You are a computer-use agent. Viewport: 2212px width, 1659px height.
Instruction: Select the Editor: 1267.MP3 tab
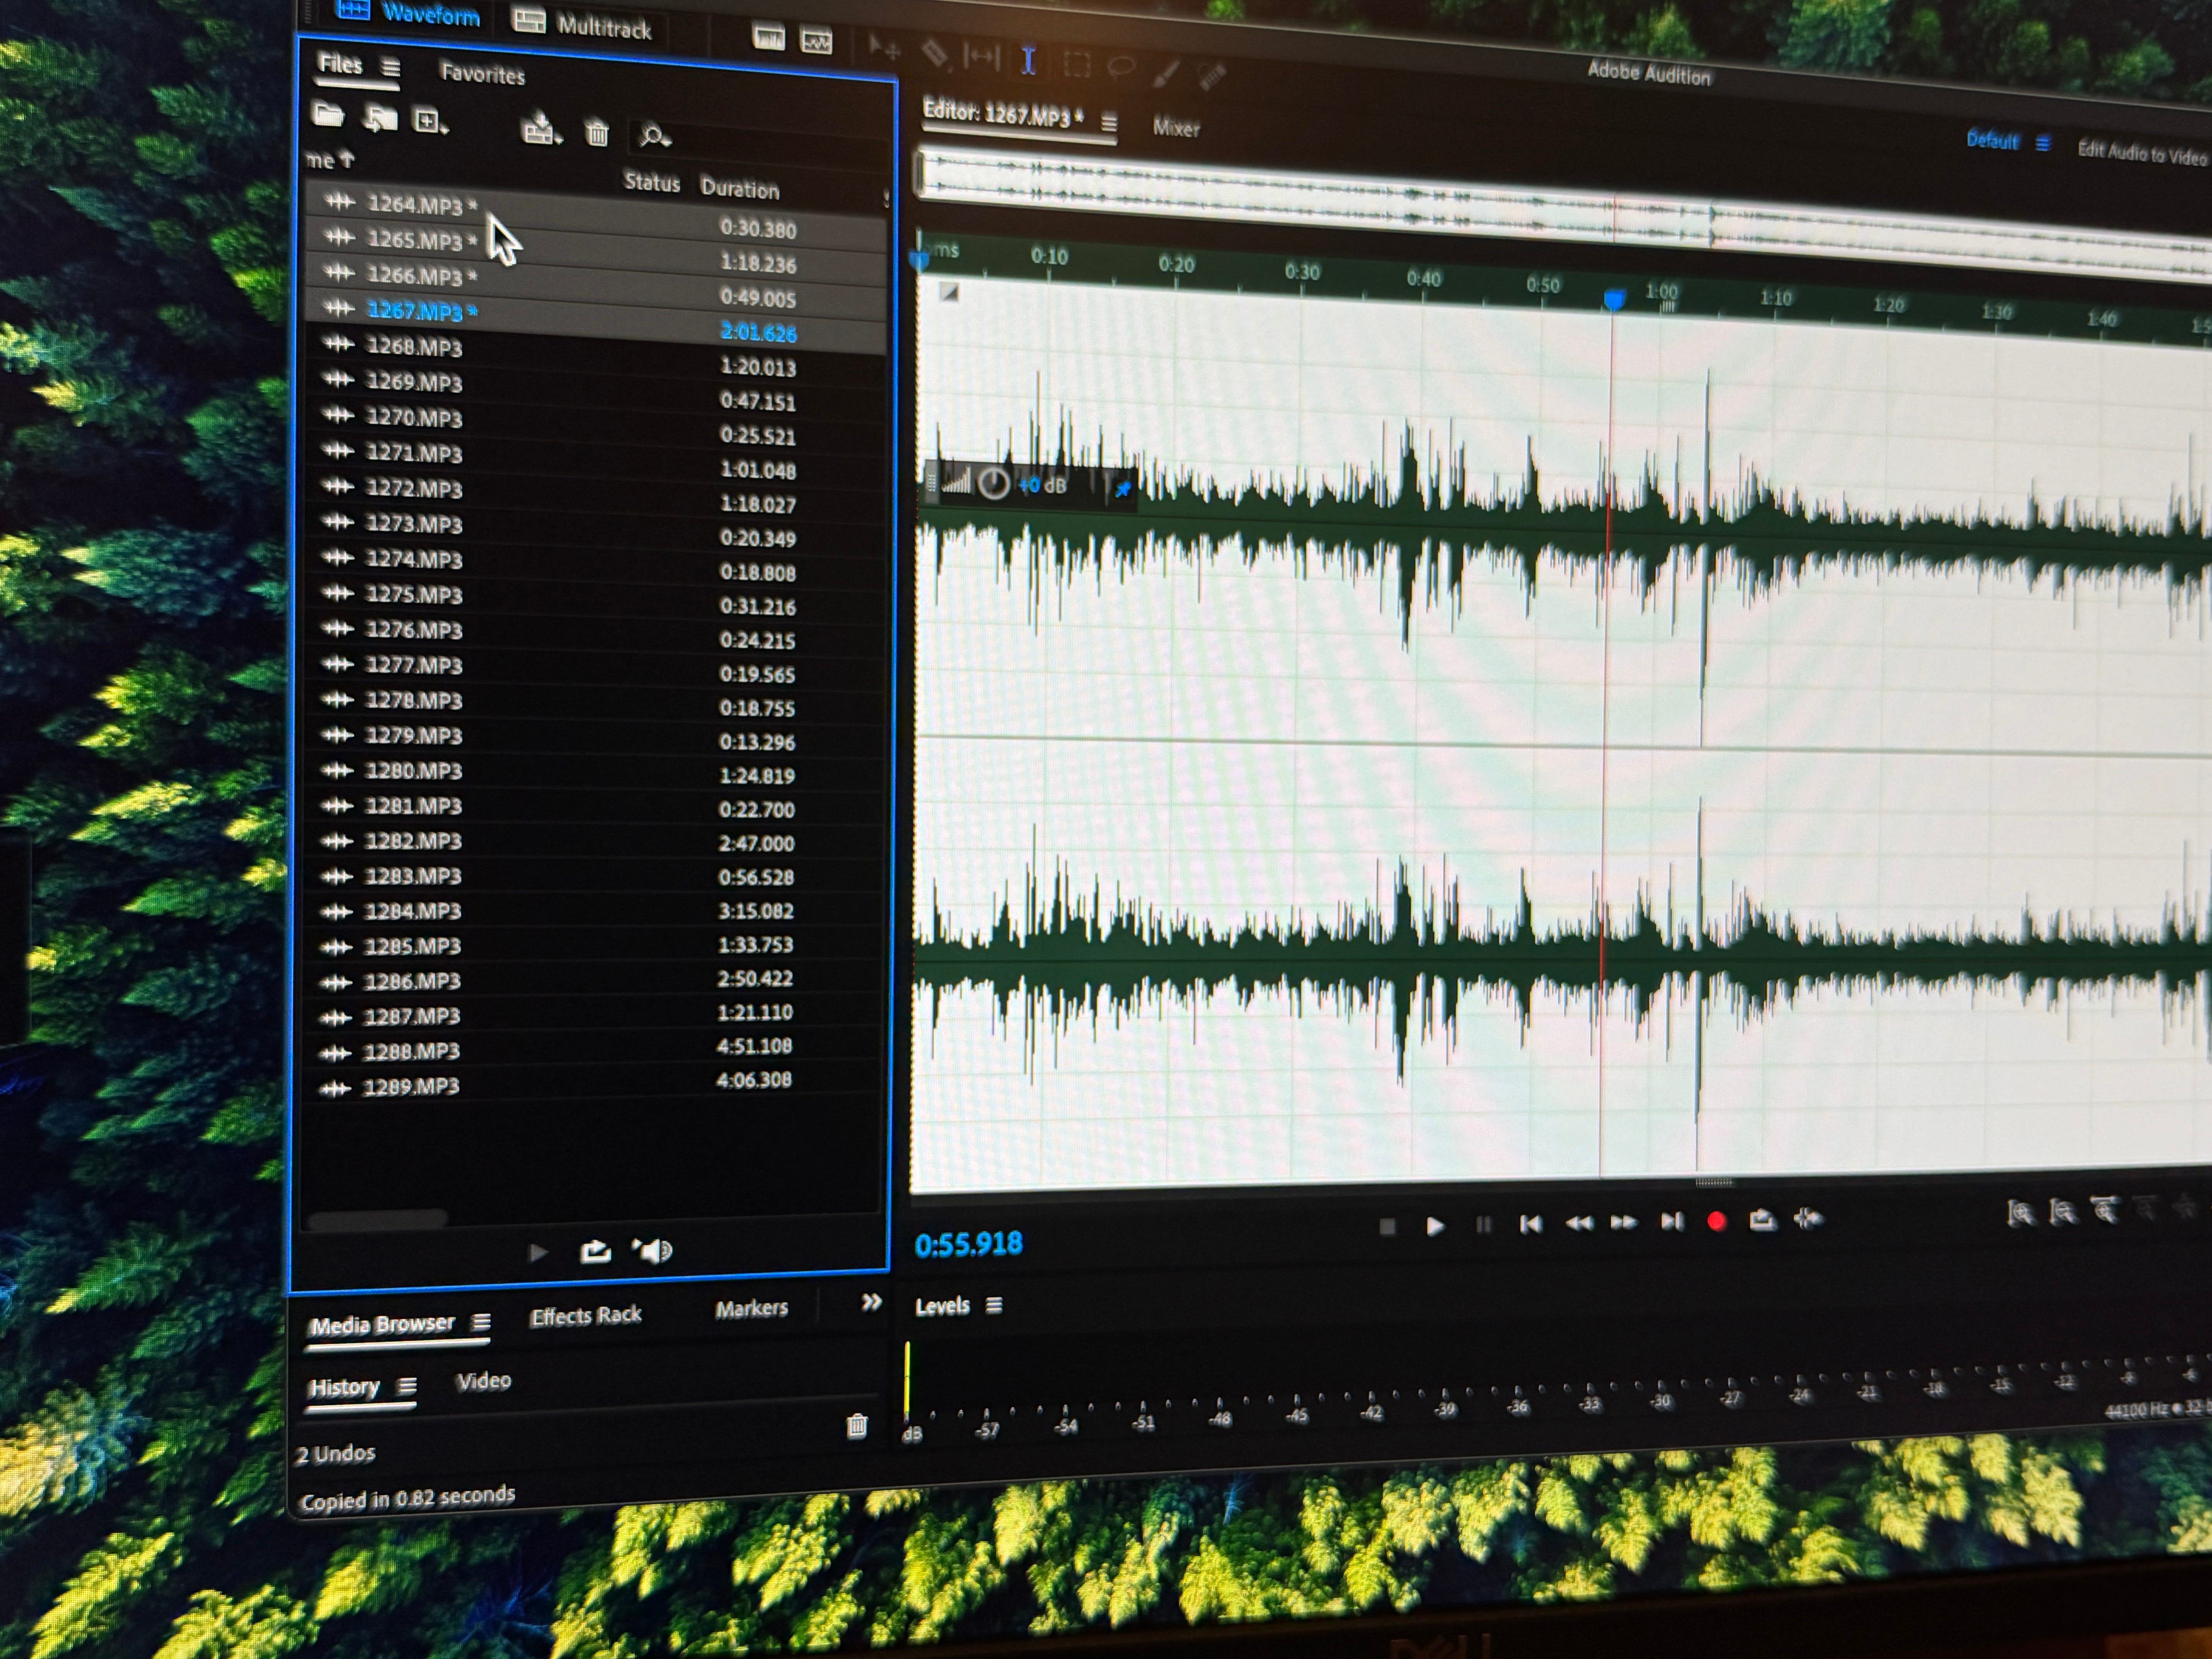(x=1003, y=113)
